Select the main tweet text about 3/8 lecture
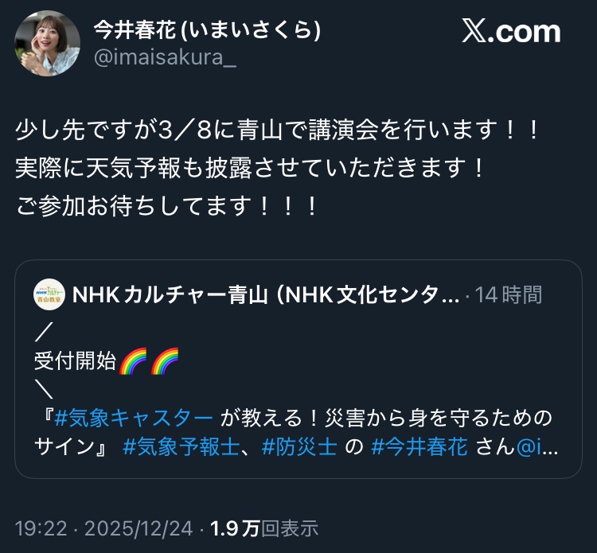Viewport: 597px width, 553px height. click(277, 168)
